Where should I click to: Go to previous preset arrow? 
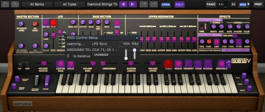point(123,4)
